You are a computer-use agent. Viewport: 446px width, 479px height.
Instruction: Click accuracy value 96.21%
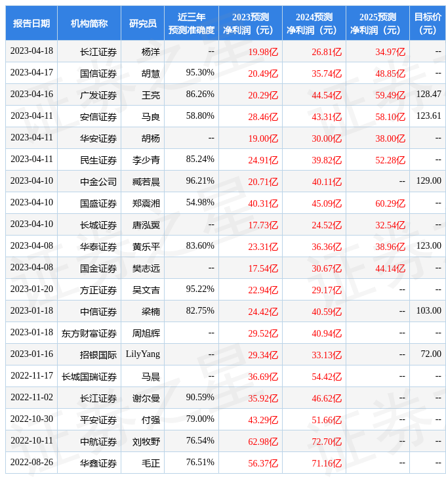point(200,181)
